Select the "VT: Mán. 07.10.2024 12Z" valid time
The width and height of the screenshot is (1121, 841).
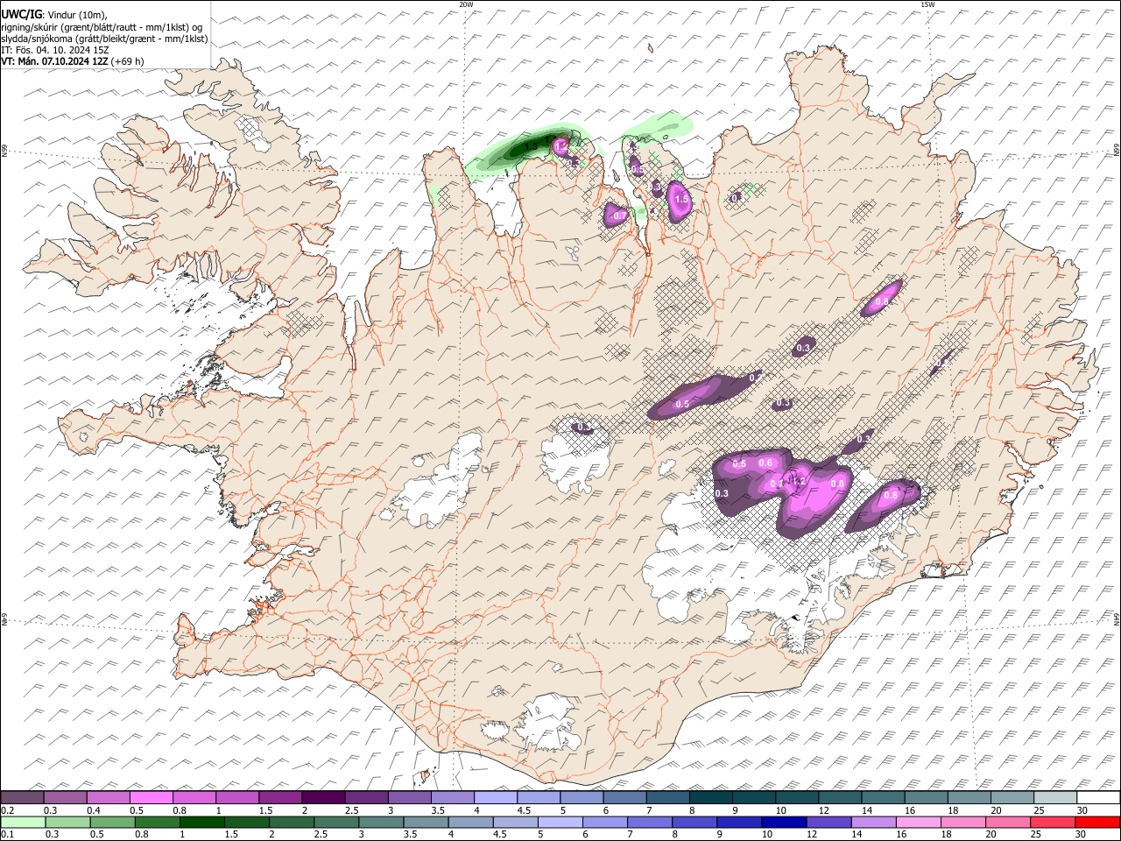(x=54, y=61)
